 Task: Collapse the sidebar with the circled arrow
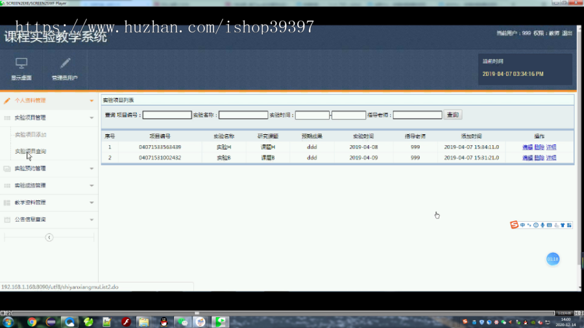click(49, 237)
